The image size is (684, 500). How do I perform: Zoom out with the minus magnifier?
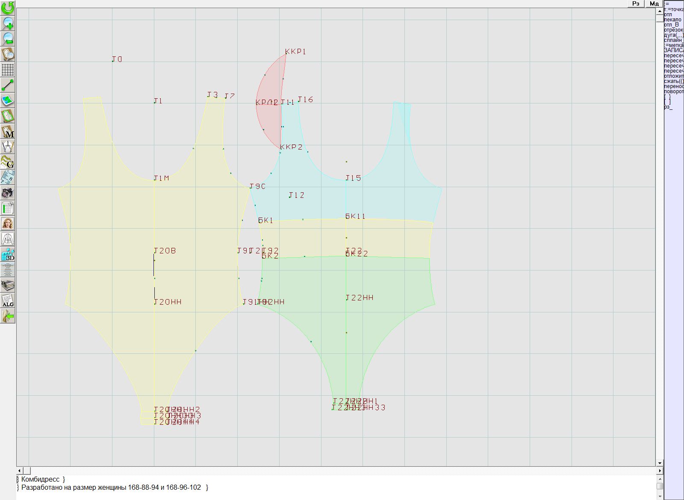click(x=8, y=38)
